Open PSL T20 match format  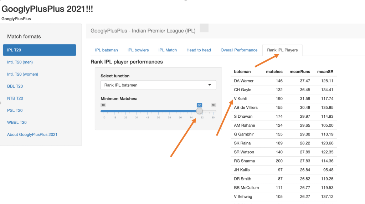point(15,110)
